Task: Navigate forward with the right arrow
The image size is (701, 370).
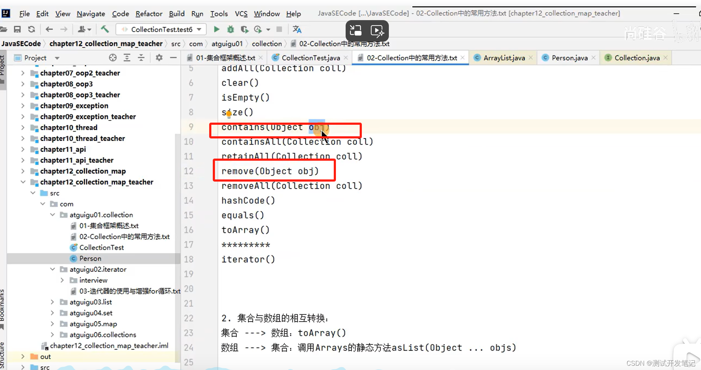Action: click(x=64, y=29)
